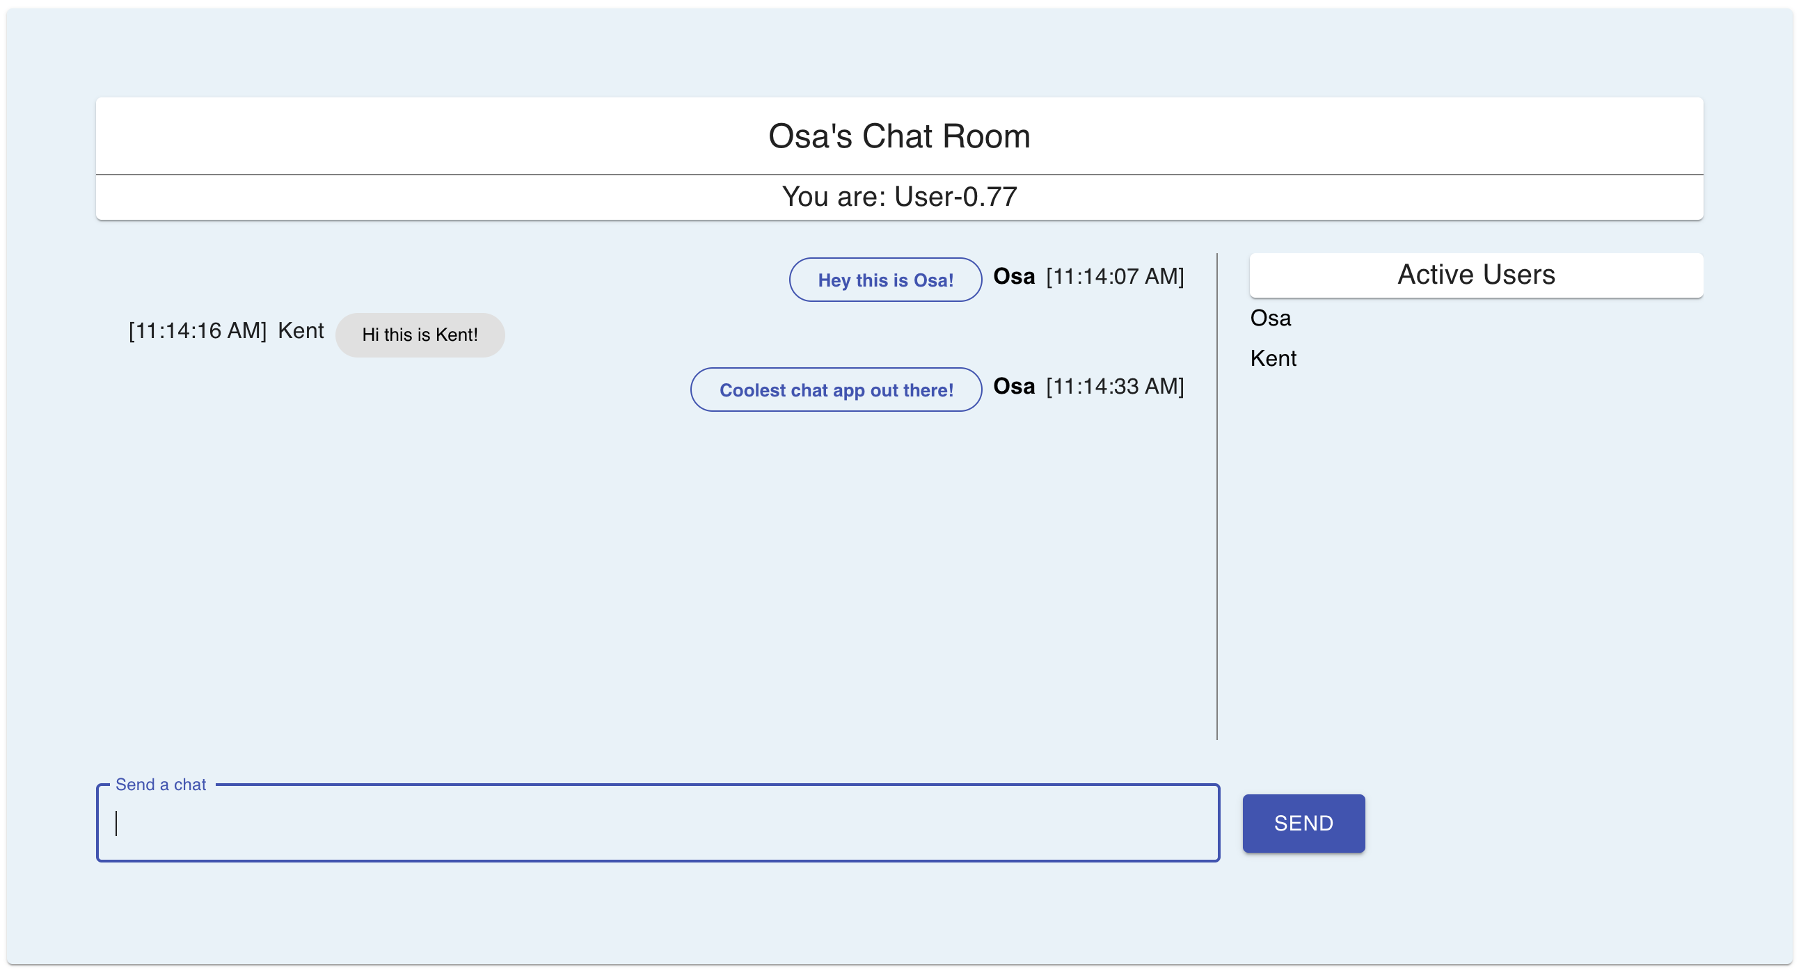Select Kent in Active Users list
The height and width of the screenshot is (971, 1801).
tap(1272, 358)
